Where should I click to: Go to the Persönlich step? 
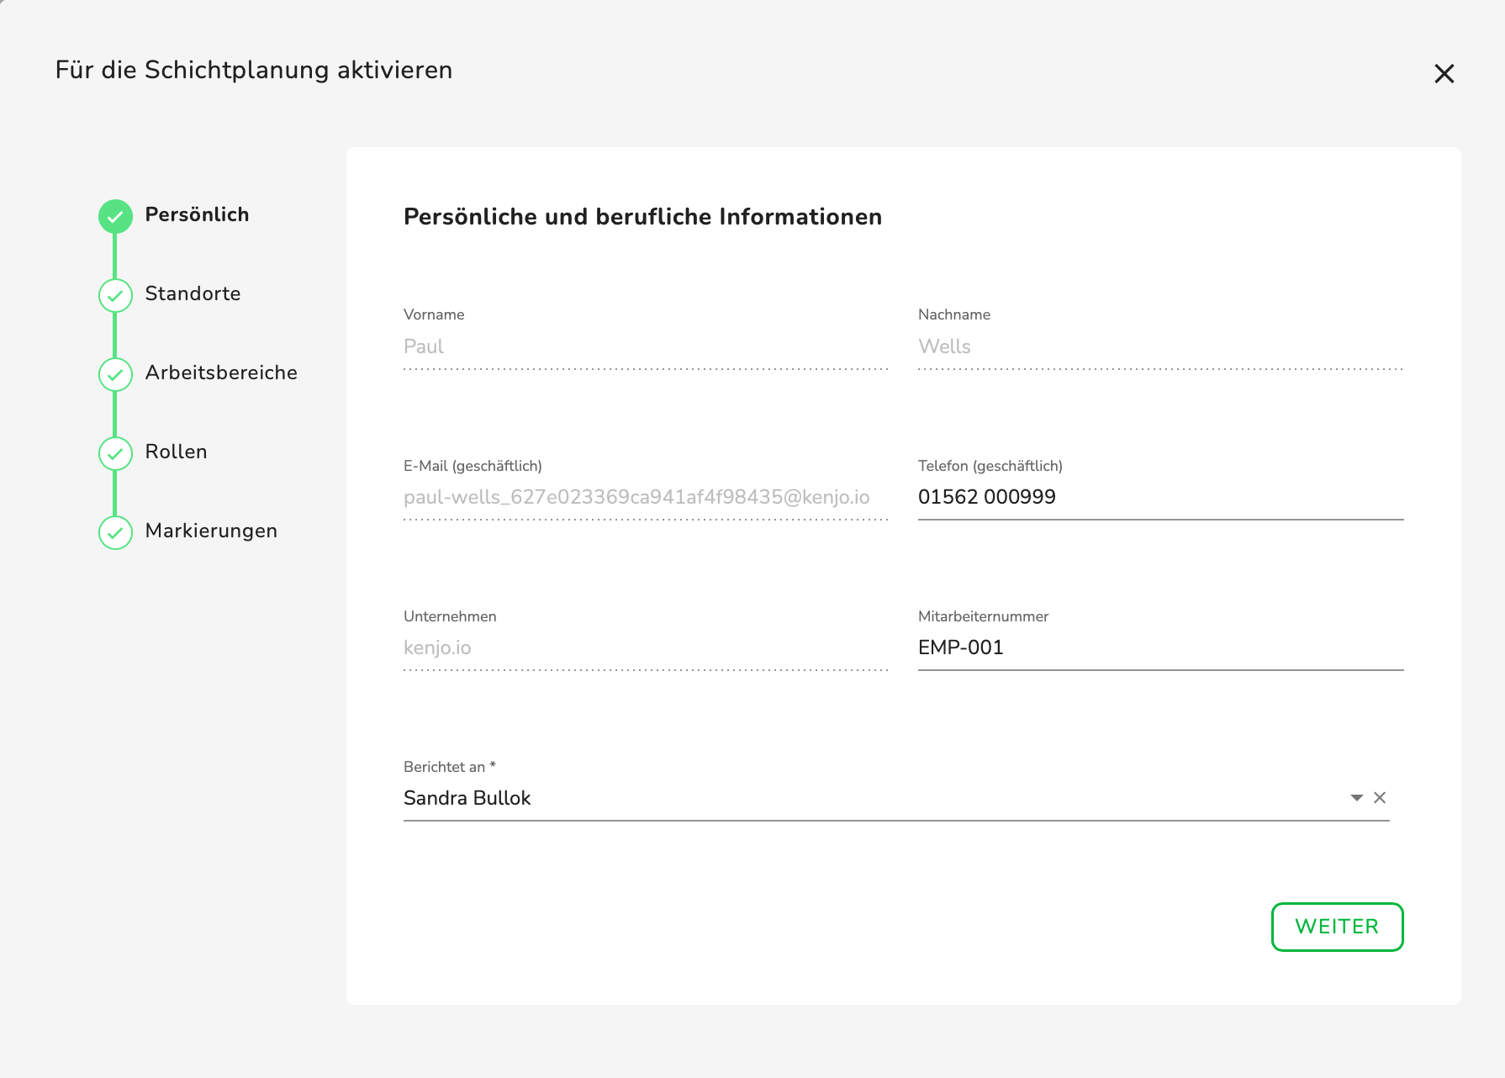click(x=197, y=214)
